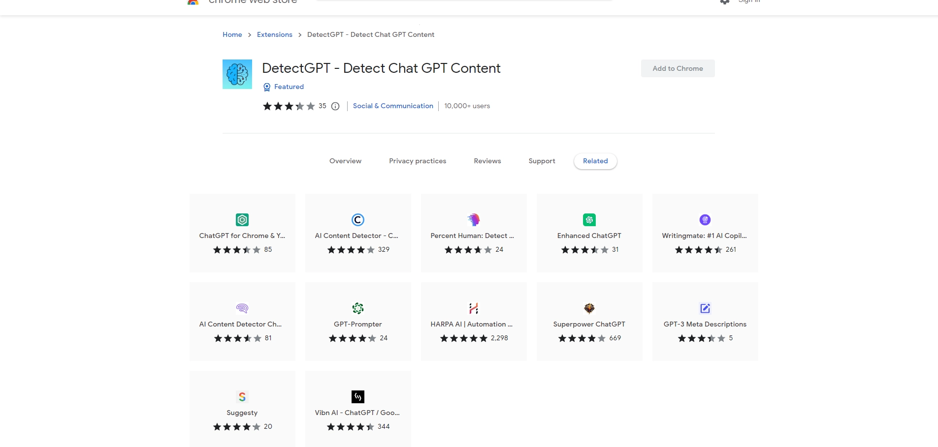Click Sign in at the top right

click(x=748, y=2)
